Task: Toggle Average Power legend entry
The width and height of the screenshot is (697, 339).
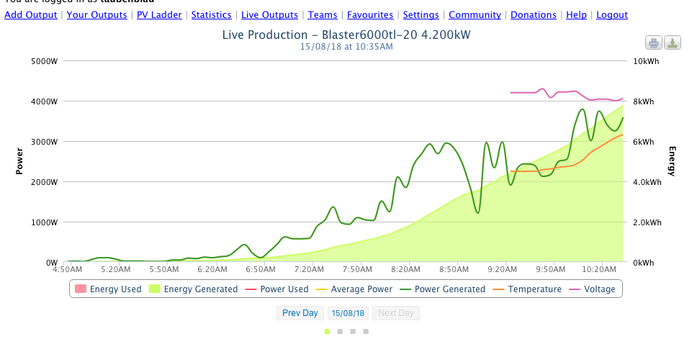Action: pyautogui.click(x=354, y=289)
